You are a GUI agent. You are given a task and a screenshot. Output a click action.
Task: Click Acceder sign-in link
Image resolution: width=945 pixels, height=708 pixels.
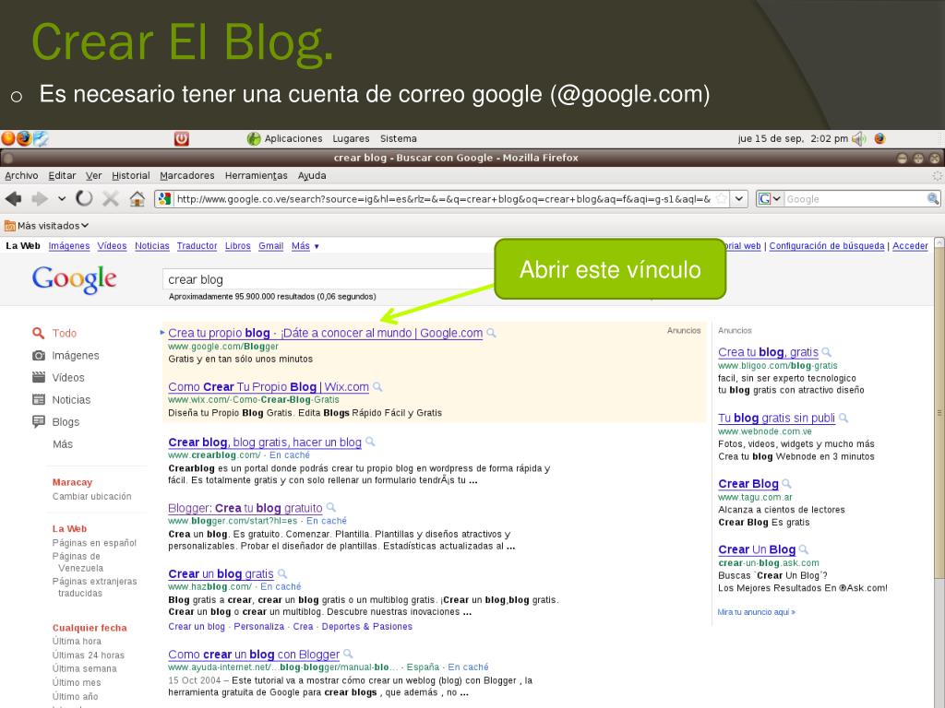910,246
